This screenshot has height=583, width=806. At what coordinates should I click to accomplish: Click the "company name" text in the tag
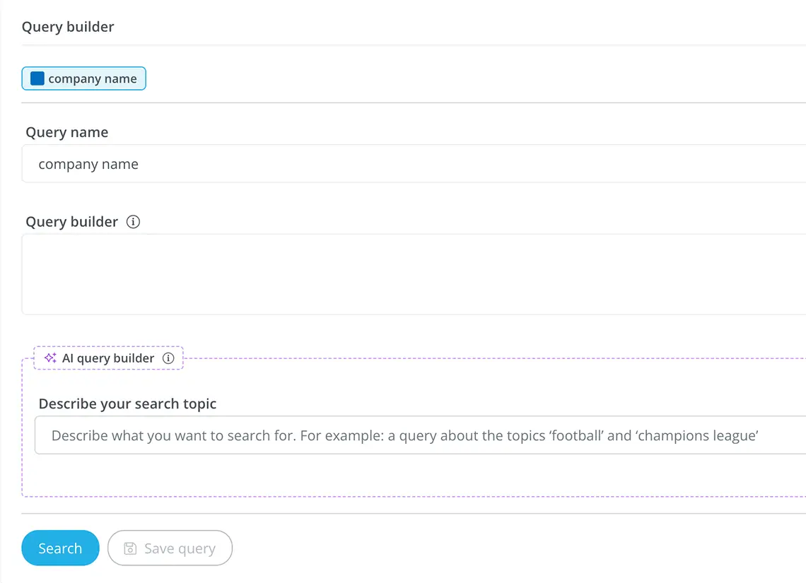[93, 79]
